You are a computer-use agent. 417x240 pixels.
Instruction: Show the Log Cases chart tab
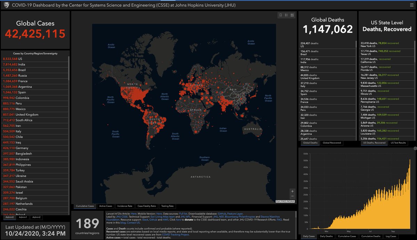[391, 236]
